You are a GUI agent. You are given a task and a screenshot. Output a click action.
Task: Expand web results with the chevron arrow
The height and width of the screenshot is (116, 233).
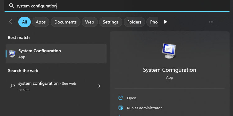coord(99,86)
